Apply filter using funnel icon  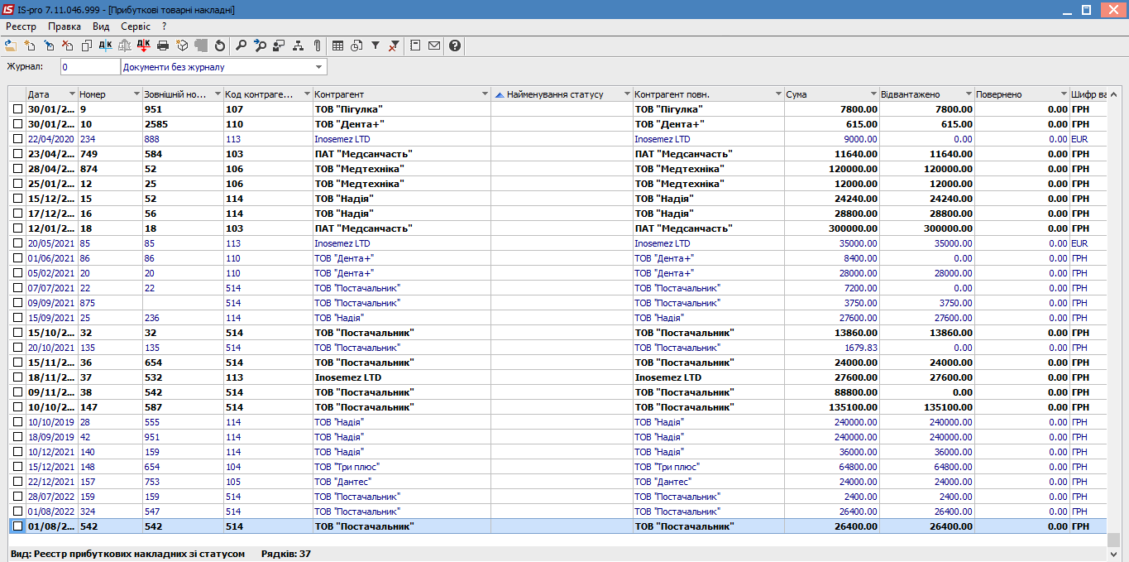pos(375,46)
